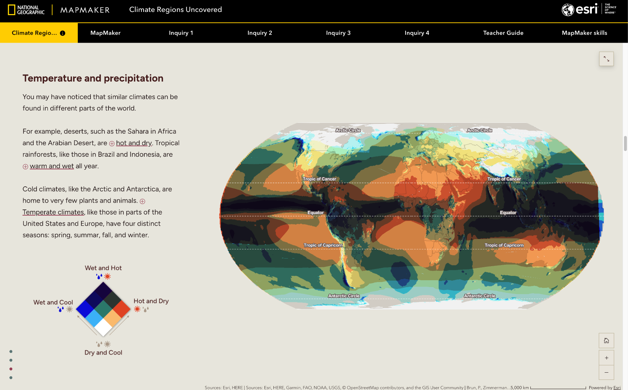This screenshot has height=390, width=628.
Task: Go to the Inquiry 4 tab
Action: (x=417, y=33)
